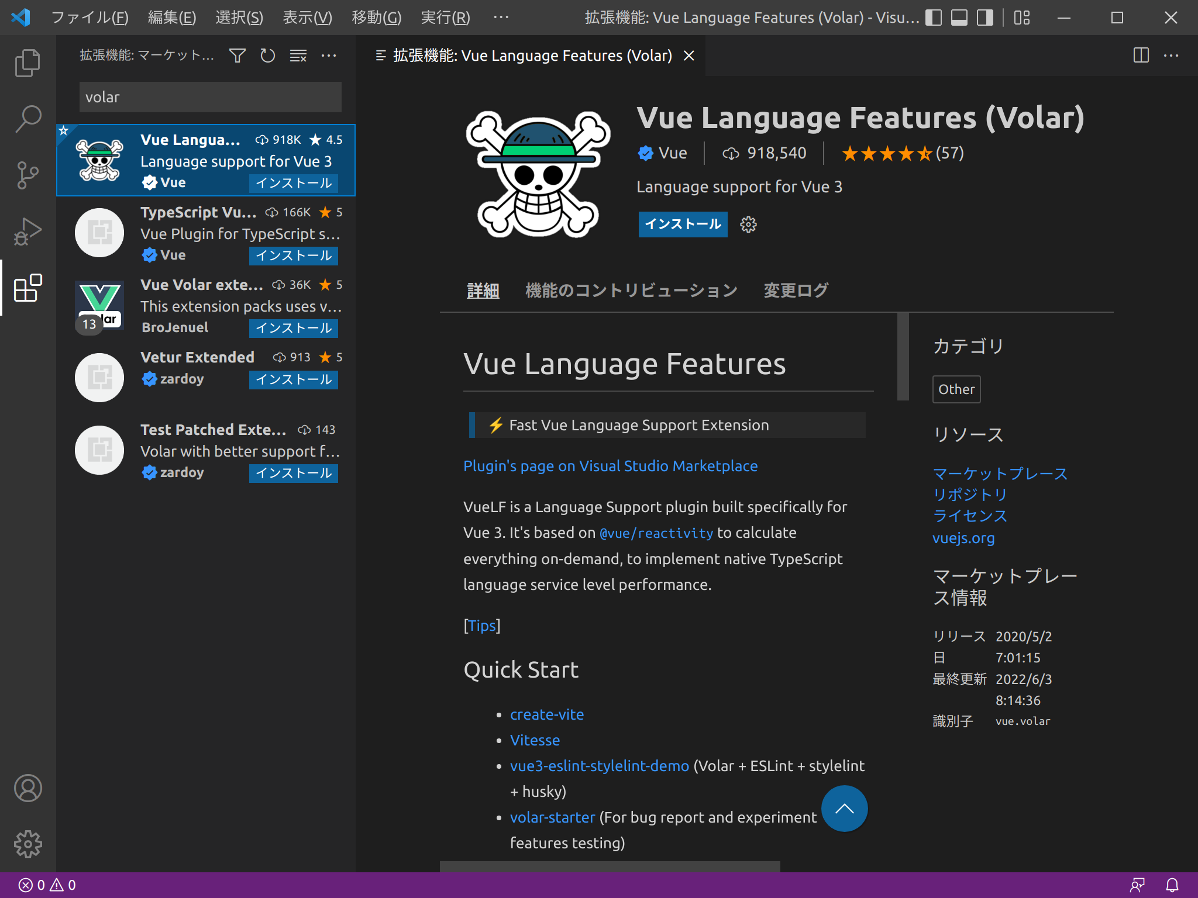Image resolution: width=1198 pixels, height=898 pixels.
Task: Open extensions view more actions menu
Action: pos(329,56)
